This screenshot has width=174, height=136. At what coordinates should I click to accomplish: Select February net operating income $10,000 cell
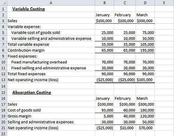(x=125, y=128)
